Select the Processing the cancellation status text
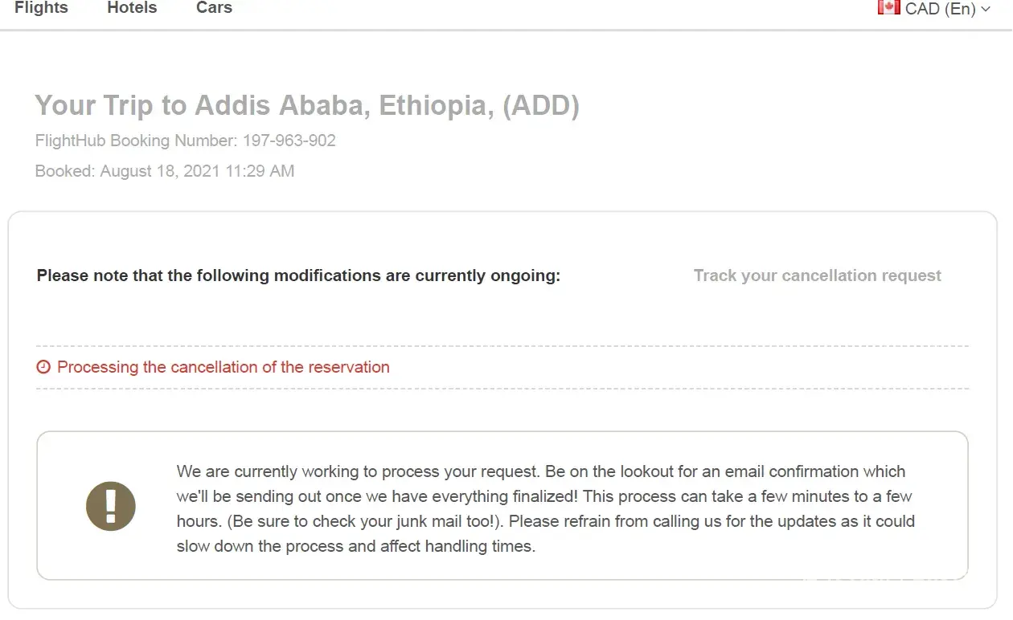The image size is (1013, 620). [223, 367]
